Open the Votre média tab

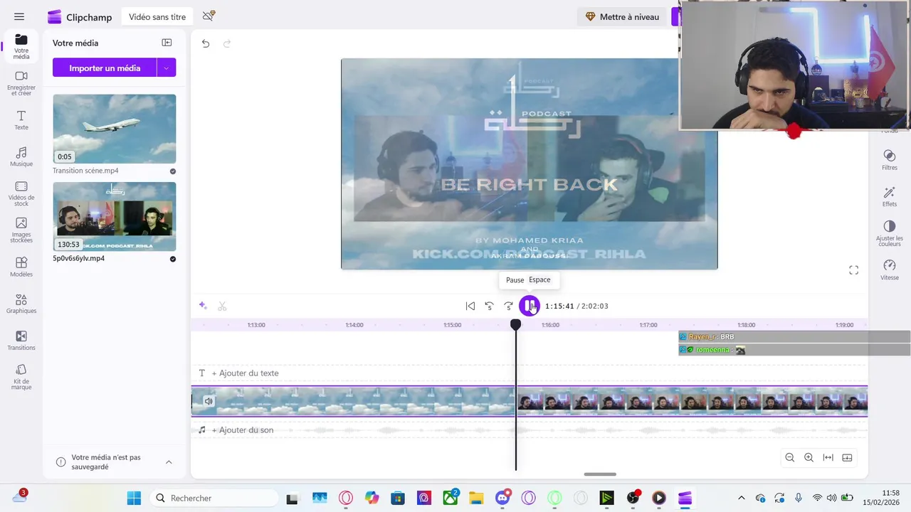21,46
